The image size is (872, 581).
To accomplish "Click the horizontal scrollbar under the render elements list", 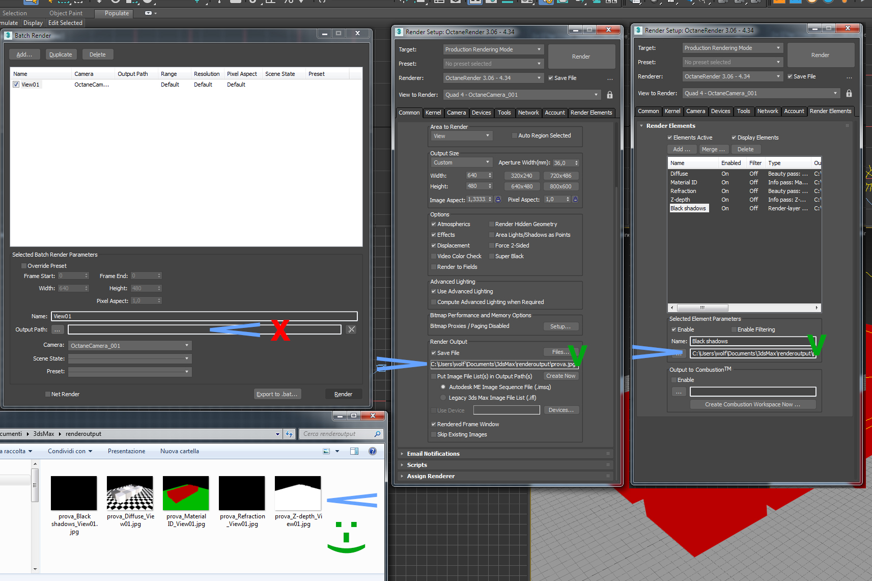I will click(x=744, y=308).
